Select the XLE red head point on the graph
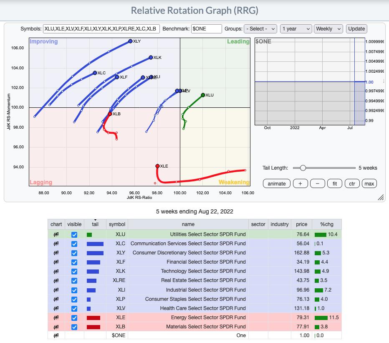Viewport: 389px width, 343px height. 157,166
